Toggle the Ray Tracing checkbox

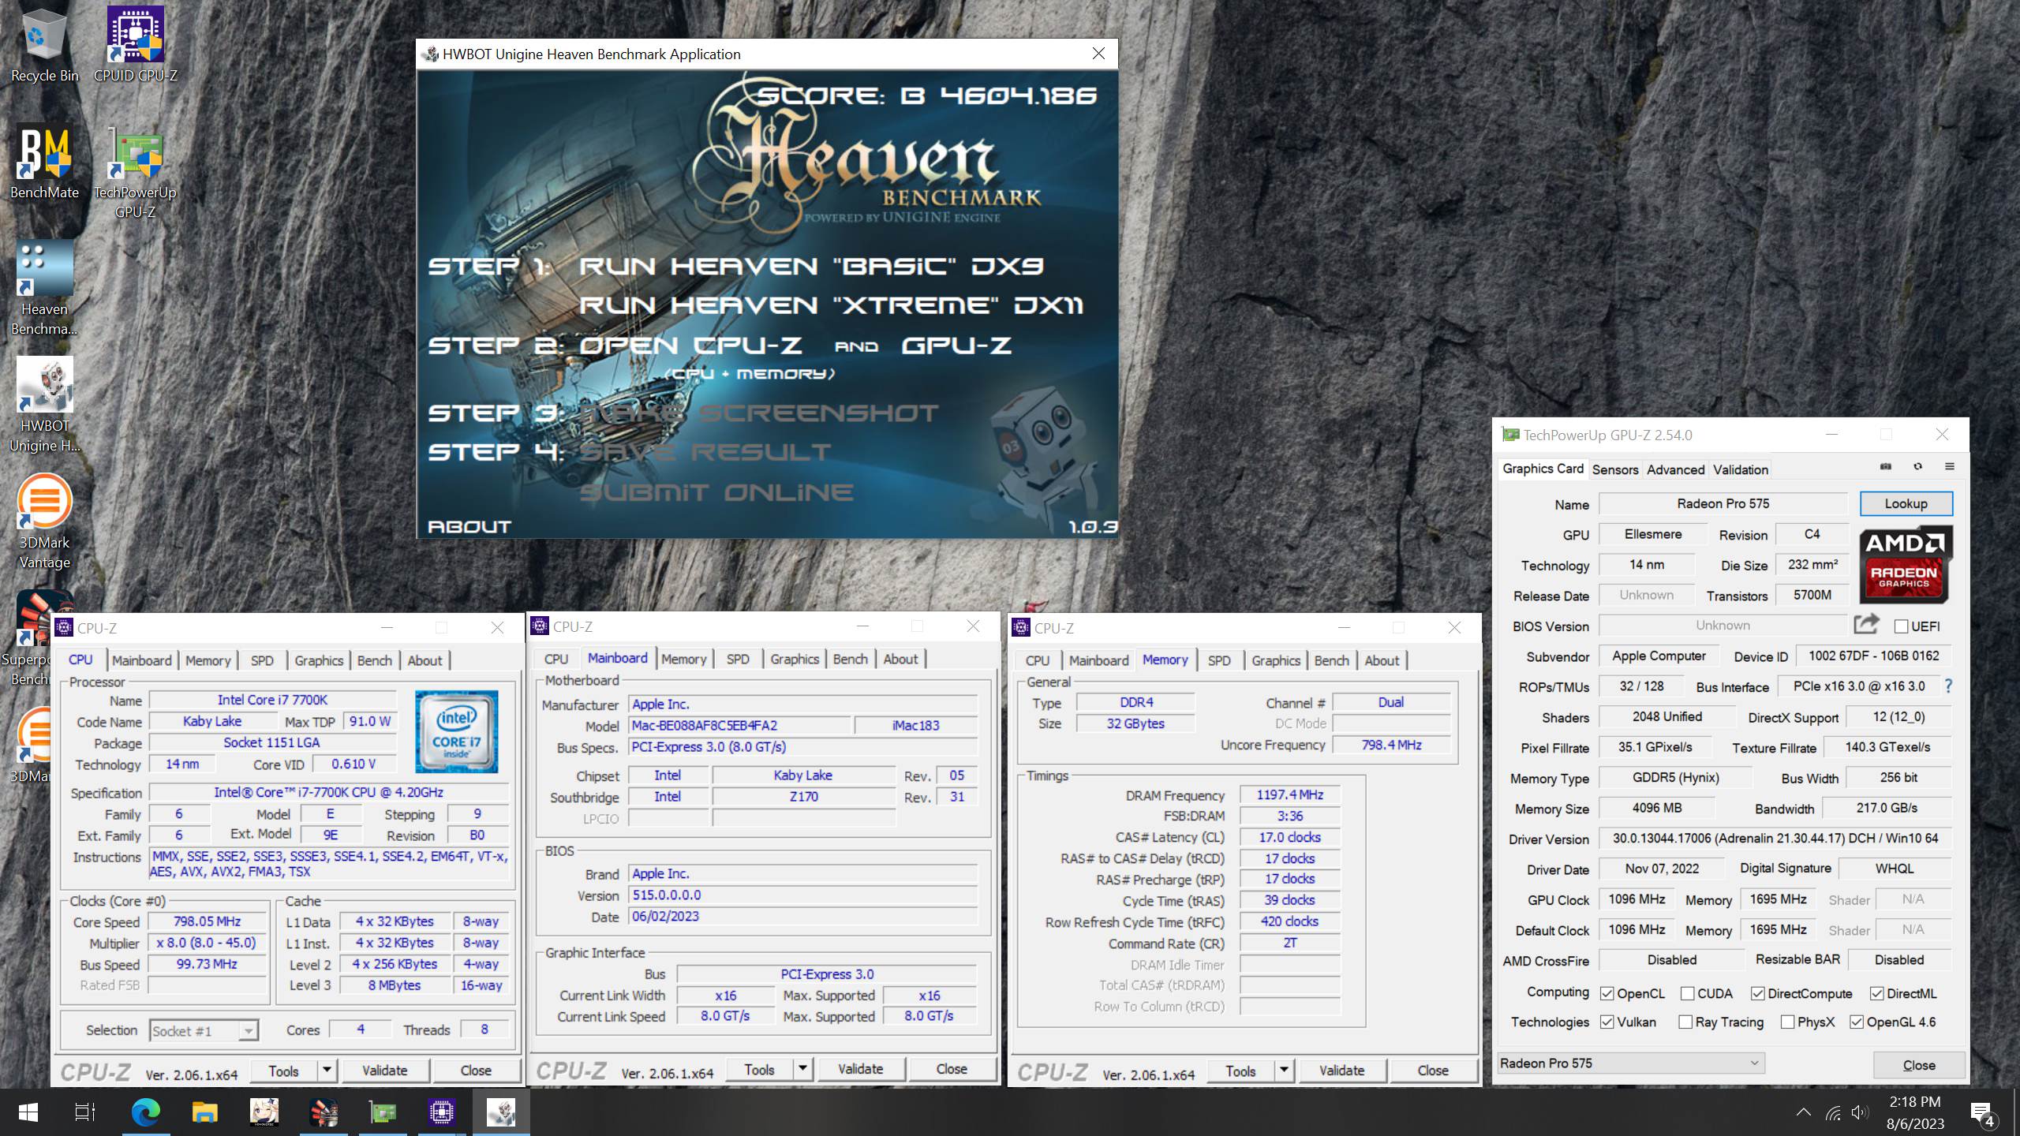click(1685, 1022)
